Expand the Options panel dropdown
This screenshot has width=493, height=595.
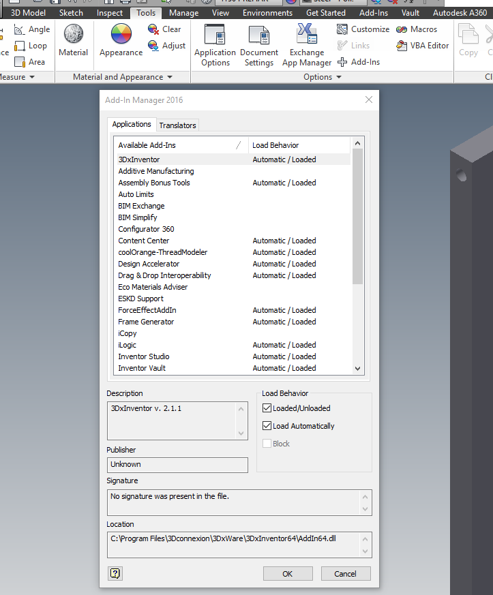(x=339, y=77)
